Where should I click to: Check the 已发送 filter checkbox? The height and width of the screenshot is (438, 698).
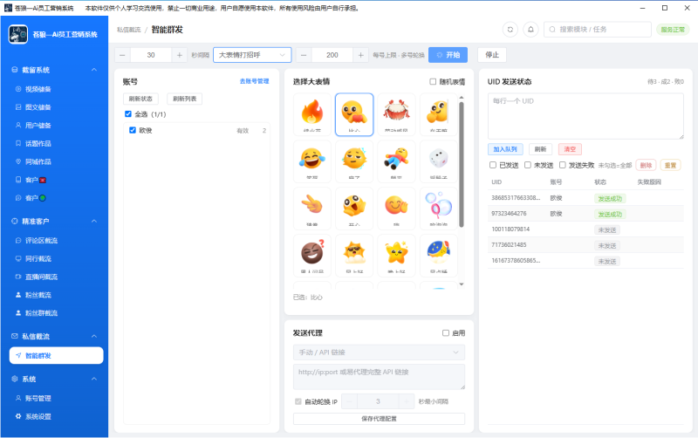point(493,165)
